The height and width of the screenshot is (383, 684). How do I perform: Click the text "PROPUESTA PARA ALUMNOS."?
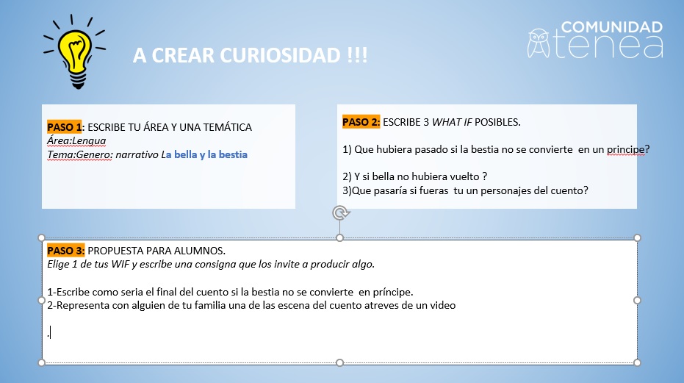[156, 251]
